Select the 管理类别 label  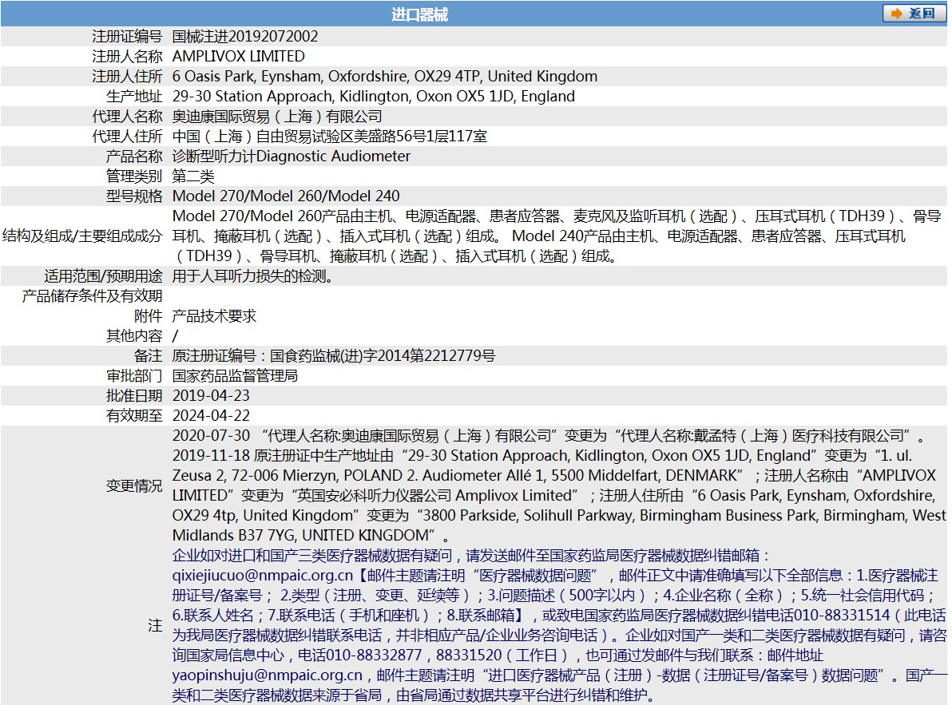[134, 176]
